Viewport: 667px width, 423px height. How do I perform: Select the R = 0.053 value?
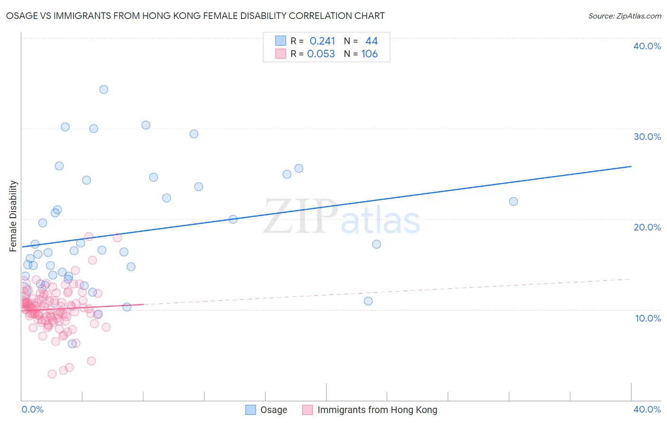(313, 54)
